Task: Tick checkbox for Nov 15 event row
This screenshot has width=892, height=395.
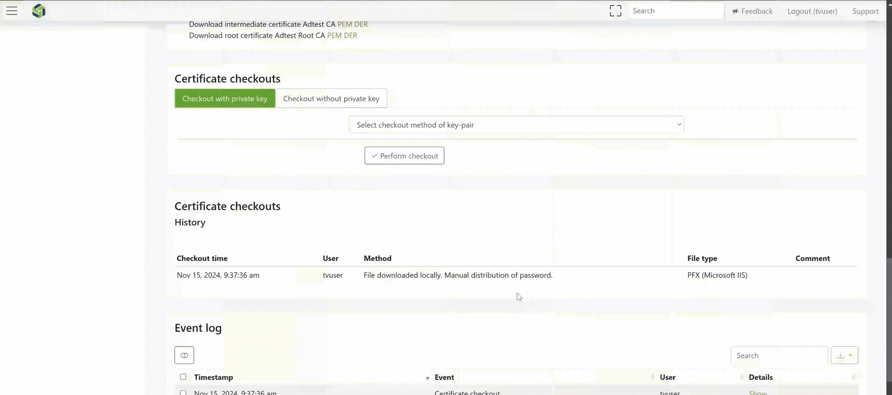Action: click(183, 393)
